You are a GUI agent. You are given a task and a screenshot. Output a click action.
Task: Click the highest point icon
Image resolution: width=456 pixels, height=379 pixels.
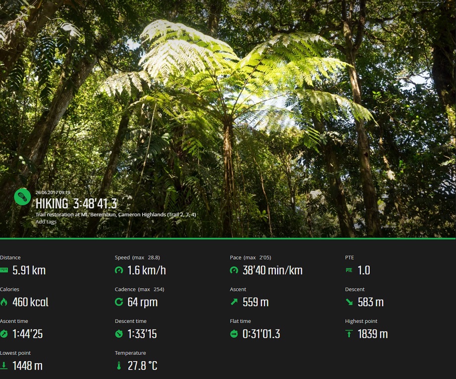(x=349, y=333)
